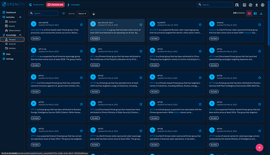
Task: Open the APT16 description link
Action: pyautogui.click(x=212, y=56)
